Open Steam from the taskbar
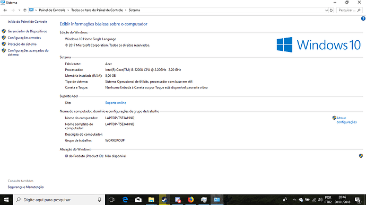Screen dimensions: 366x205 pos(164,200)
